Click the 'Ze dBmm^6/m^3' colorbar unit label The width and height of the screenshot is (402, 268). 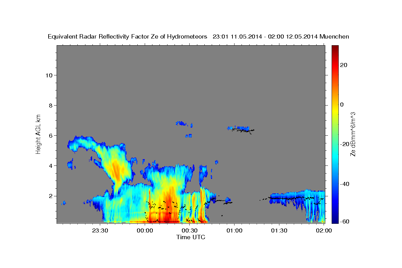(x=353, y=134)
